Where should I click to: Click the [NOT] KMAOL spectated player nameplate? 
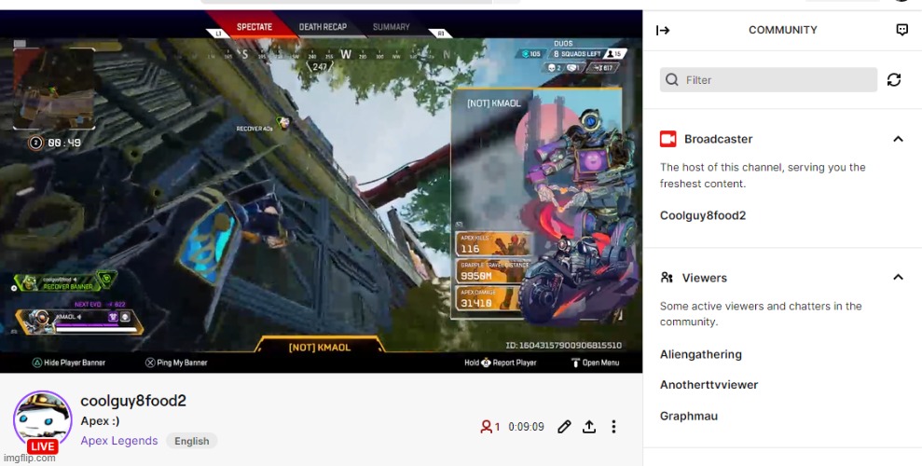coord(319,348)
